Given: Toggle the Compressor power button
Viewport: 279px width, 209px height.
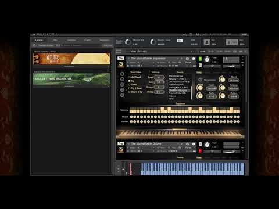Looking at the screenshot, I should click(200, 80).
